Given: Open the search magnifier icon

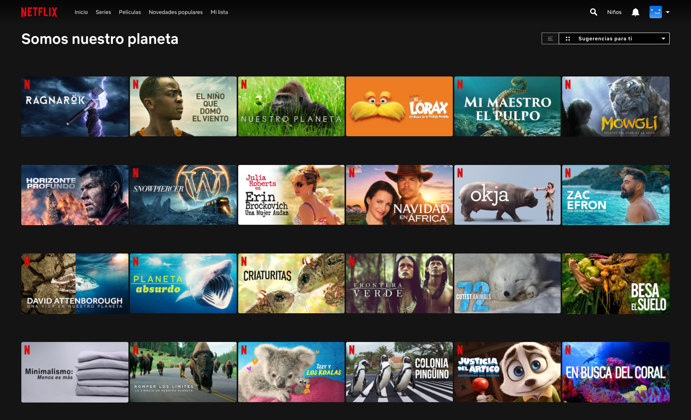Looking at the screenshot, I should (x=593, y=12).
